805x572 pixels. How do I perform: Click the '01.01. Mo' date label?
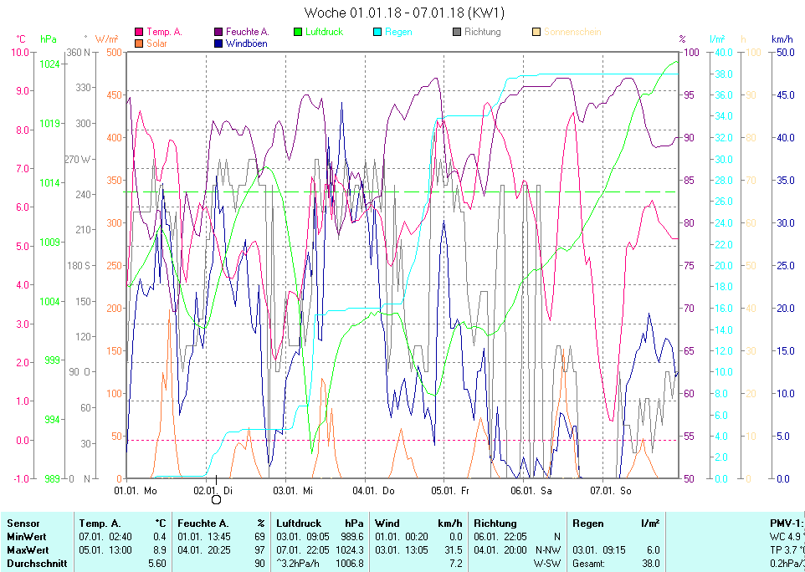[136, 491]
